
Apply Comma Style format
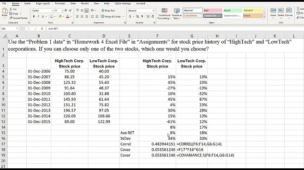pos(142,16)
